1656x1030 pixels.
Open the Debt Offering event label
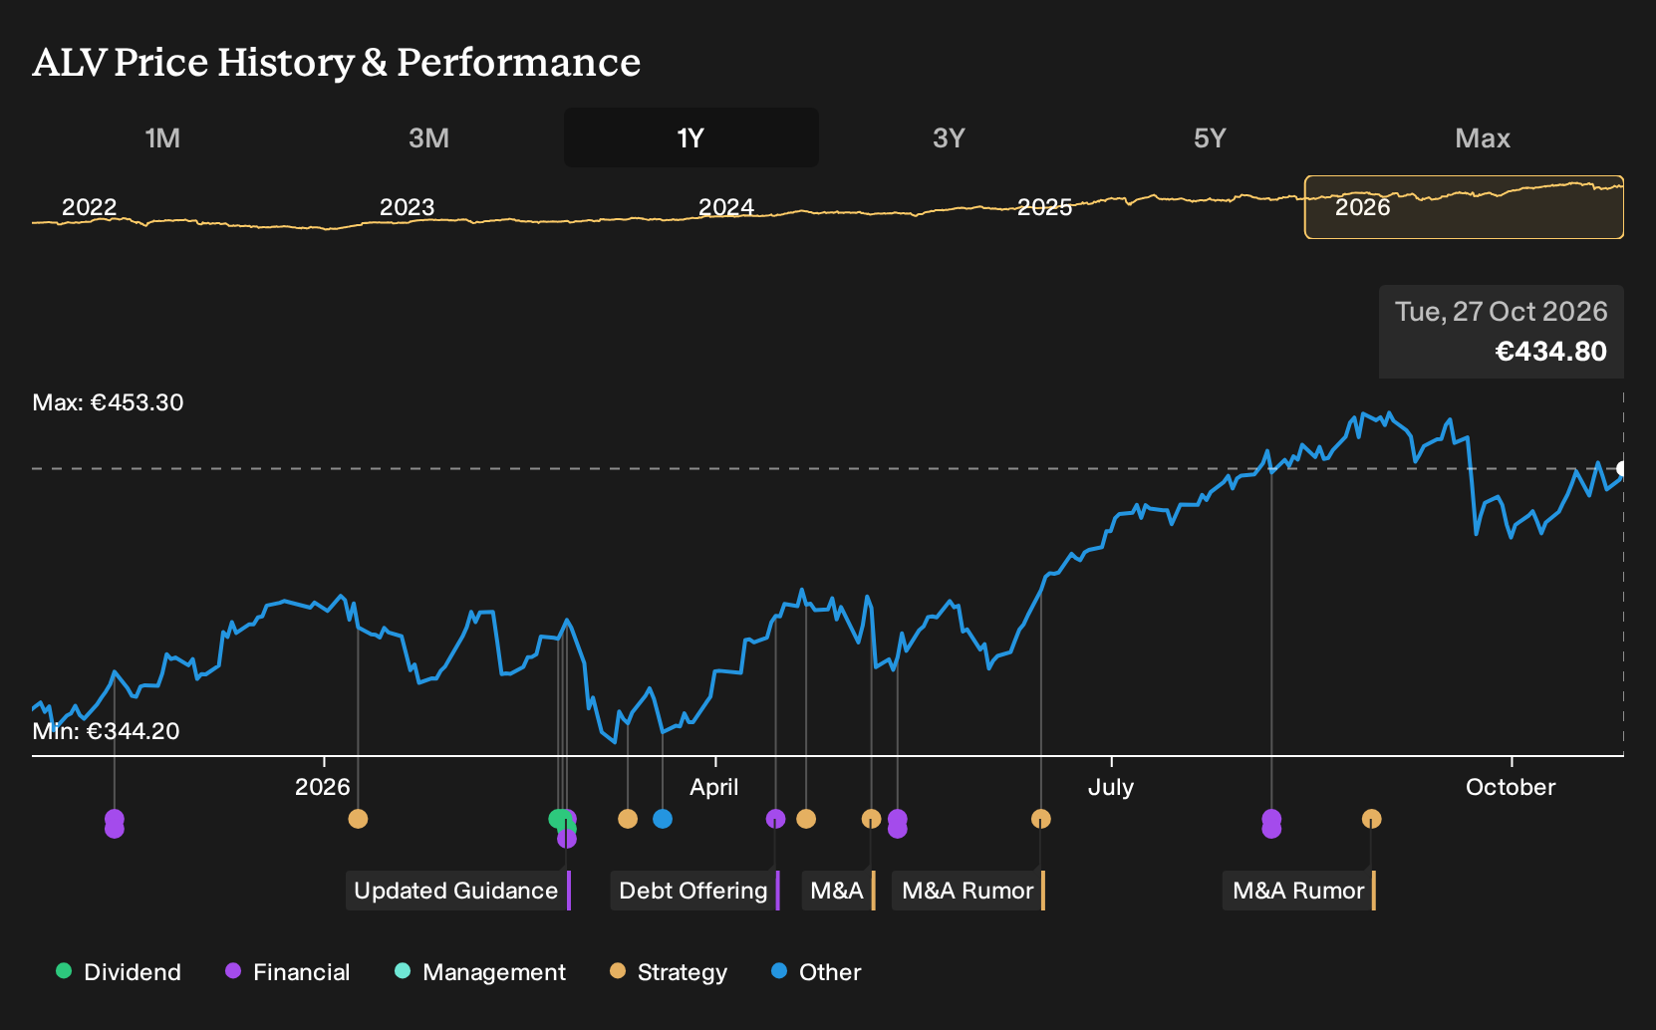(x=694, y=891)
